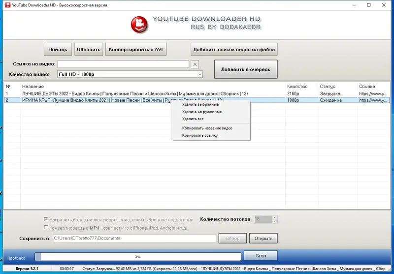Open the Качество видео dropdown
394x274 pixels.
click(130, 74)
